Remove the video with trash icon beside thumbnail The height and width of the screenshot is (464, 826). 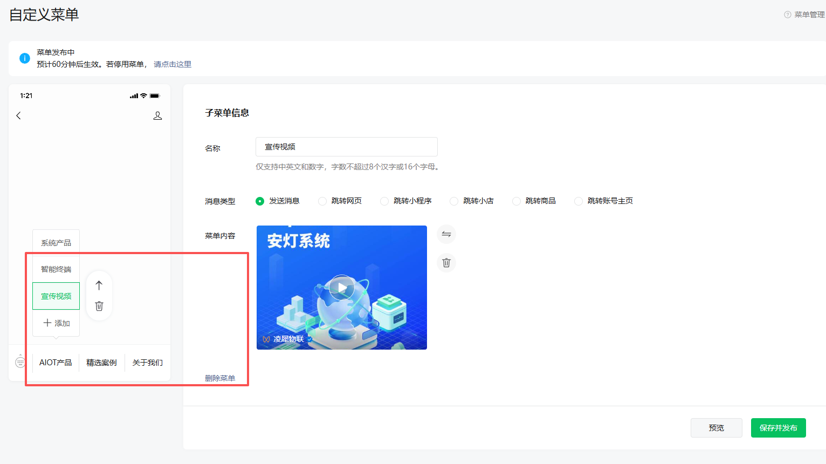(x=446, y=263)
